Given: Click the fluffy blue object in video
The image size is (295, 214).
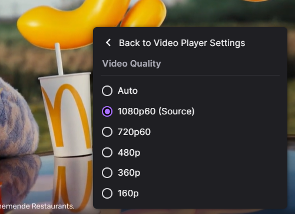Looking at the screenshot, I should tap(18, 118).
